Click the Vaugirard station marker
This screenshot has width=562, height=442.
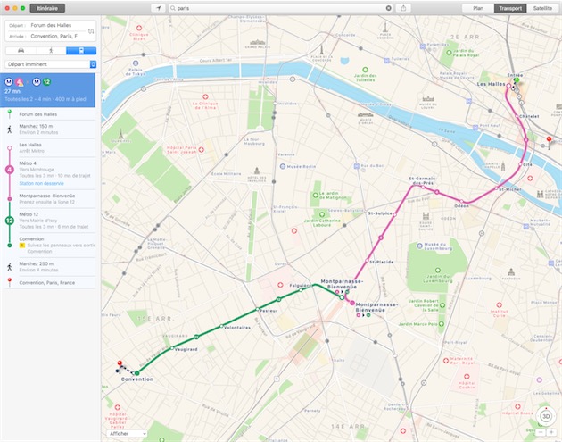click(172, 348)
